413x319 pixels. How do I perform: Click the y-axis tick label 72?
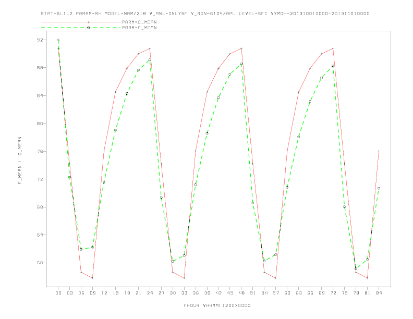click(x=40, y=179)
